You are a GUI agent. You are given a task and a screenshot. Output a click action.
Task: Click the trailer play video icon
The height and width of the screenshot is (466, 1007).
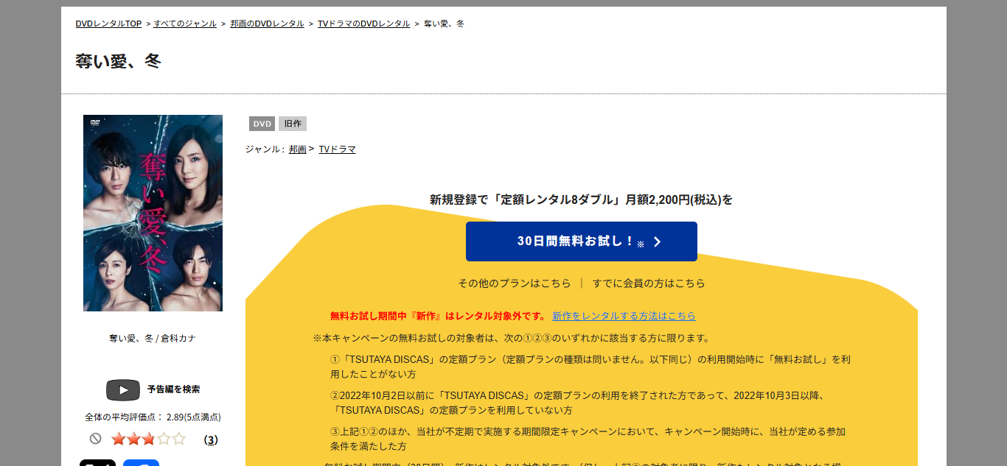coord(122,389)
